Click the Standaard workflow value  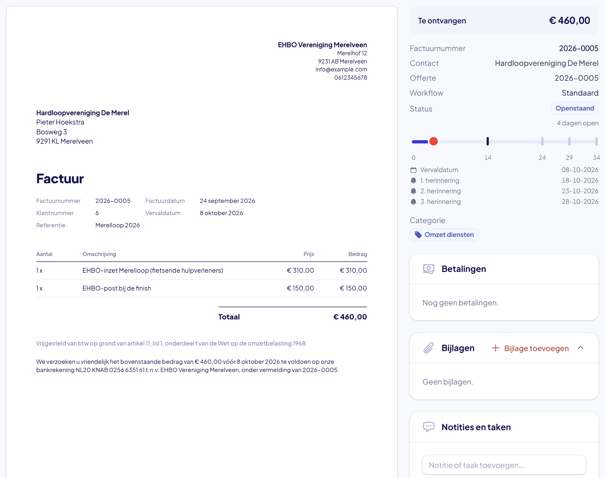pos(580,93)
